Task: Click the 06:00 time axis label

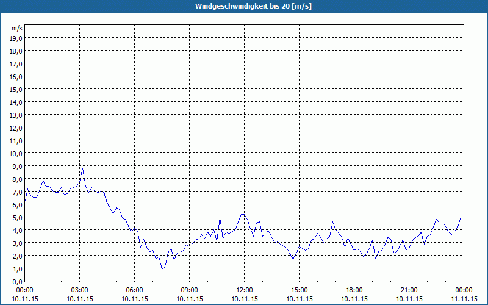Action: click(x=134, y=290)
